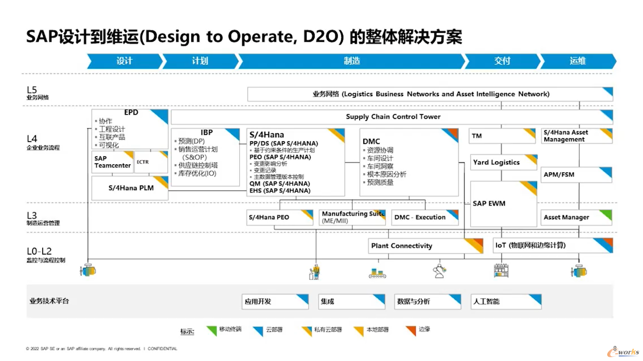Click the Supply Chain Control Tower box
The width and height of the screenshot is (643, 361).
(392, 117)
